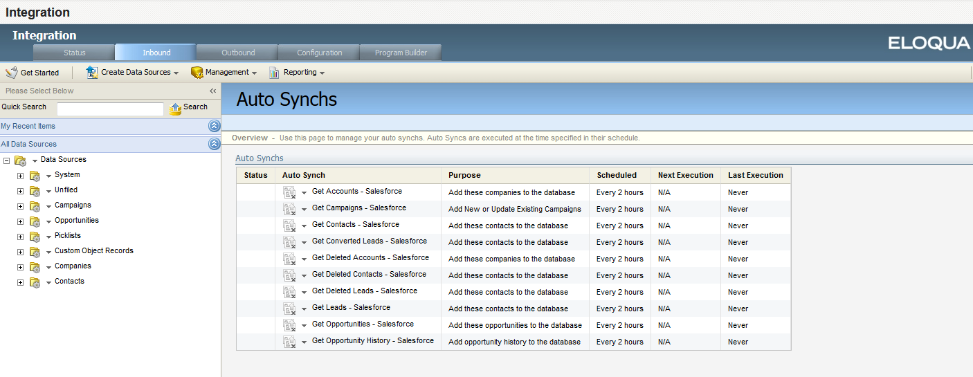Collapse the My Recent Items section

(215, 126)
